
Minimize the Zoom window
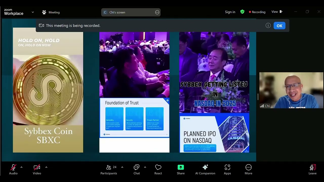tap(296, 12)
